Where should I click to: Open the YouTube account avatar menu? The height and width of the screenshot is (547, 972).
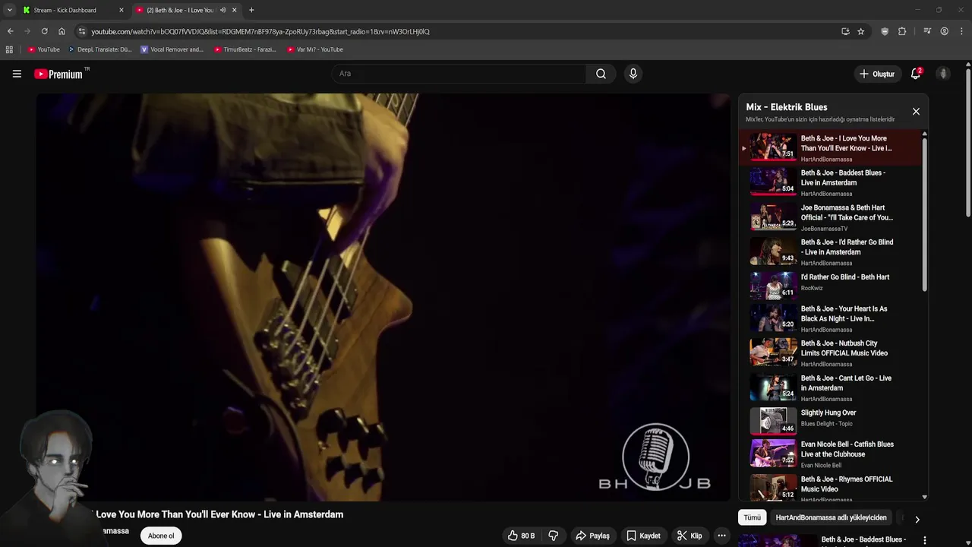(943, 74)
